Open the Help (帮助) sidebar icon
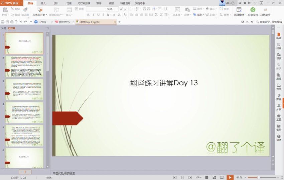The image size is (284, 180). pos(279,138)
